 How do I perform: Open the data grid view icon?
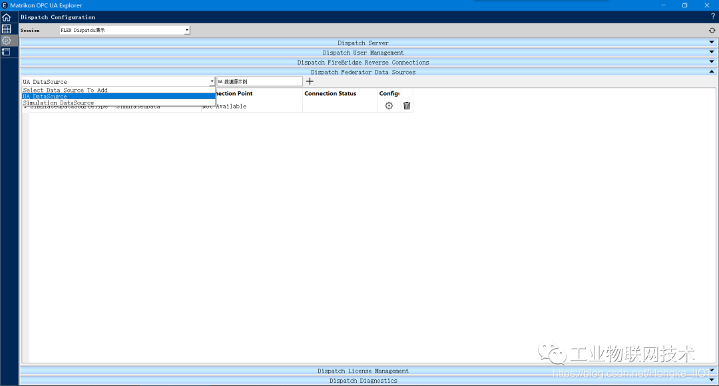tap(7, 29)
